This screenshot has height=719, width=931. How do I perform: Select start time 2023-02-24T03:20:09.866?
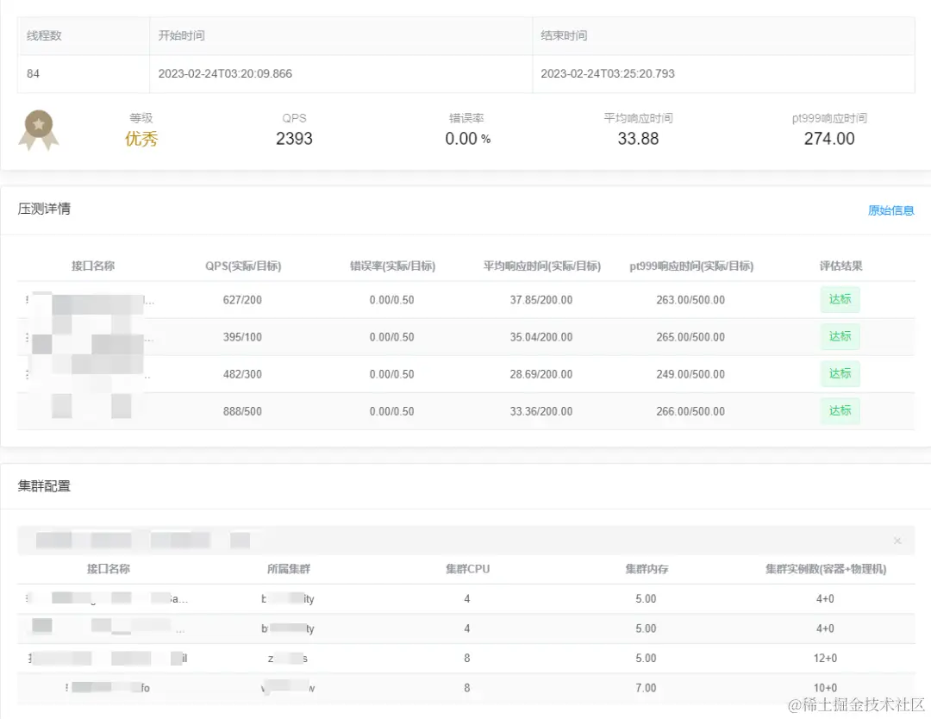point(225,73)
